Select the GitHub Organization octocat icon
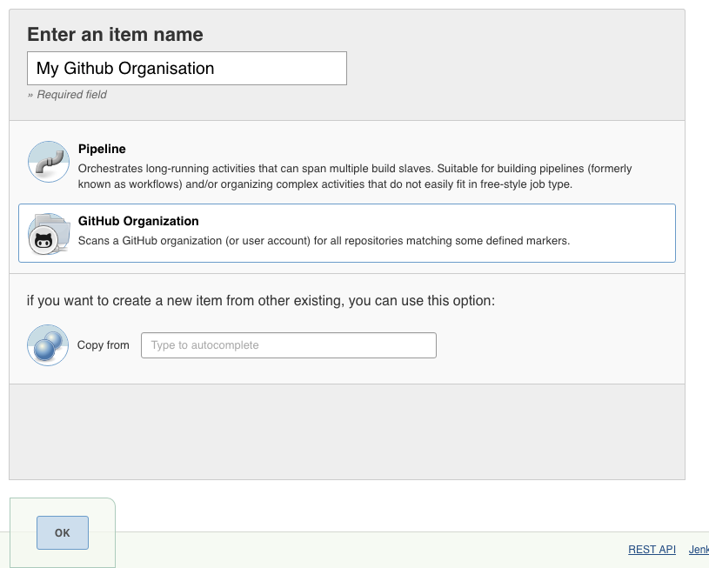709x568 pixels. [49, 234]
